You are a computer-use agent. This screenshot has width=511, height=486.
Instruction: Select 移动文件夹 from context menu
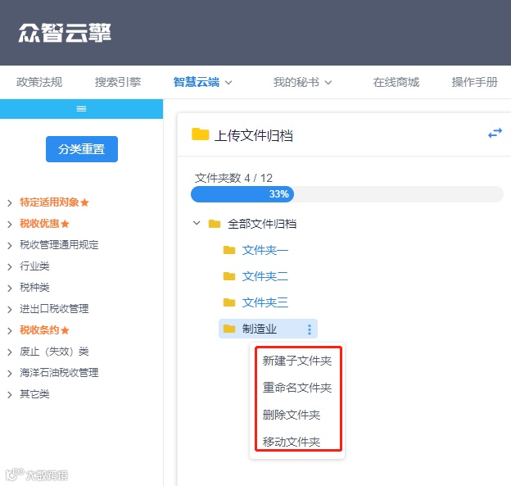point(292,442)
